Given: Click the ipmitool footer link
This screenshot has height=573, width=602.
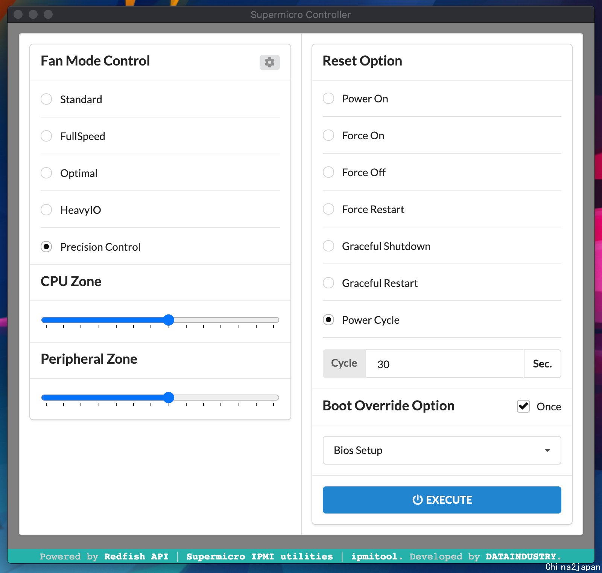Looking at the screenshot, I should (x=374, y=556).
